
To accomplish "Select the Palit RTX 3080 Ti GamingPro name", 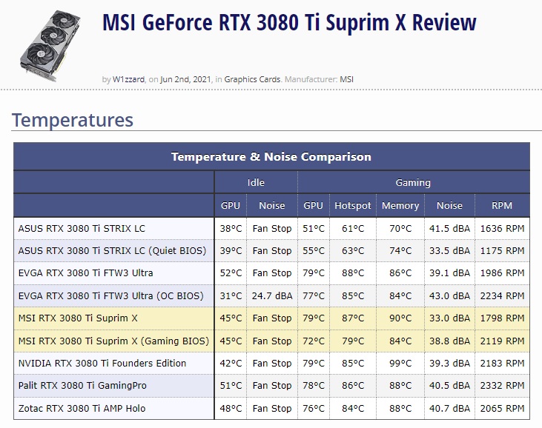I will tap(82, 386).
